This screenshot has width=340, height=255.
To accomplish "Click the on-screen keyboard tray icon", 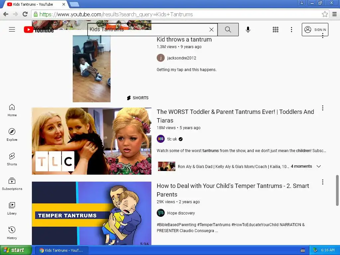I will point(303,250).
